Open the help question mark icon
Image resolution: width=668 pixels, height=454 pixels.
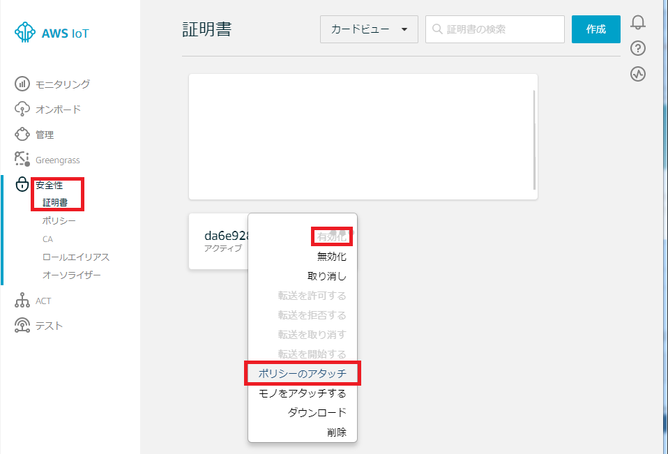pos(637,48)
